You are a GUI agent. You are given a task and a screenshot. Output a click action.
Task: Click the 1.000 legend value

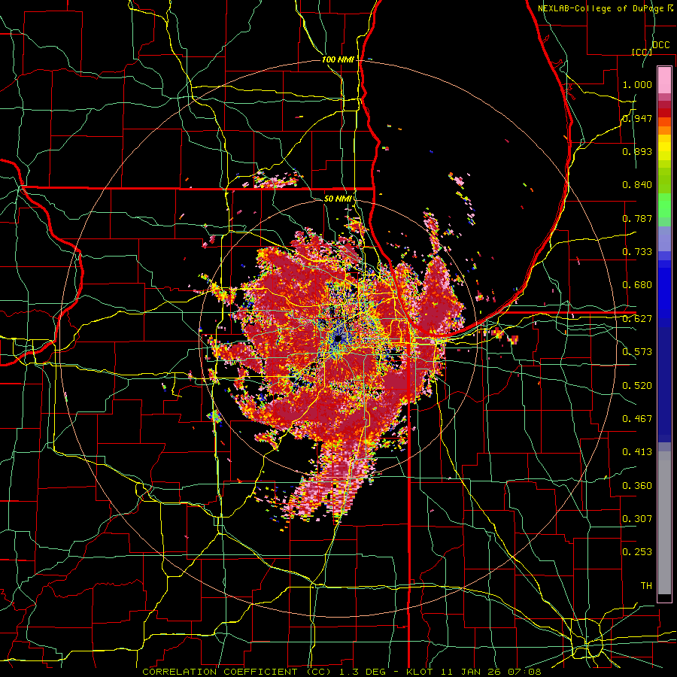pyautogui.click(x=637, y=84)
